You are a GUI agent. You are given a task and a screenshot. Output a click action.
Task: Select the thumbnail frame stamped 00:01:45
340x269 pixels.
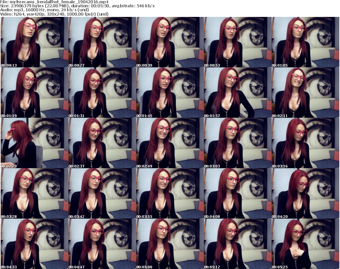pyautogui.click(x=170, y=93)
